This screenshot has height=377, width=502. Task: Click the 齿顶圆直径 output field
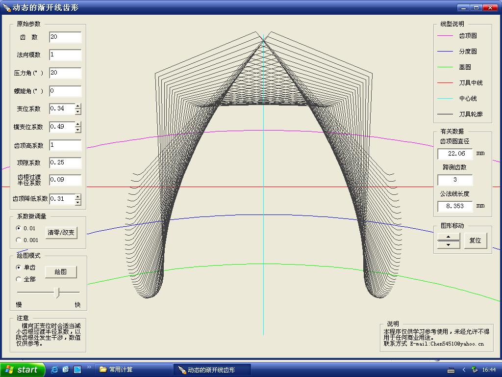pos(455,154)
